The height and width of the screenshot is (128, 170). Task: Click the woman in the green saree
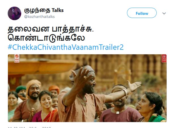pos(152,107)
